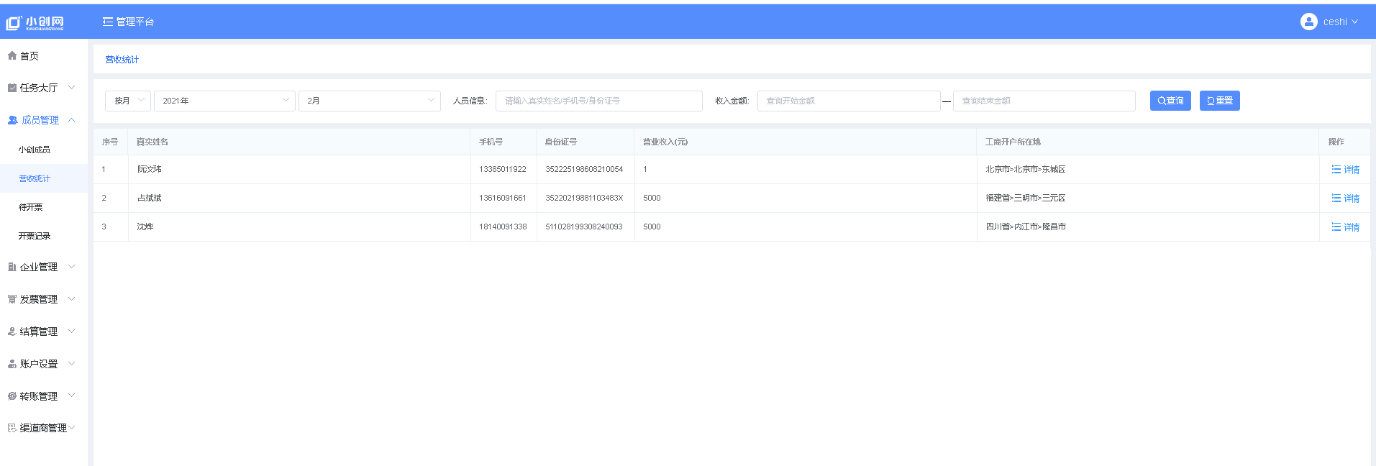This screenshot has height=466, width=1376.
Task: Click the 企业管理 building icon
Action: [12, 267]
